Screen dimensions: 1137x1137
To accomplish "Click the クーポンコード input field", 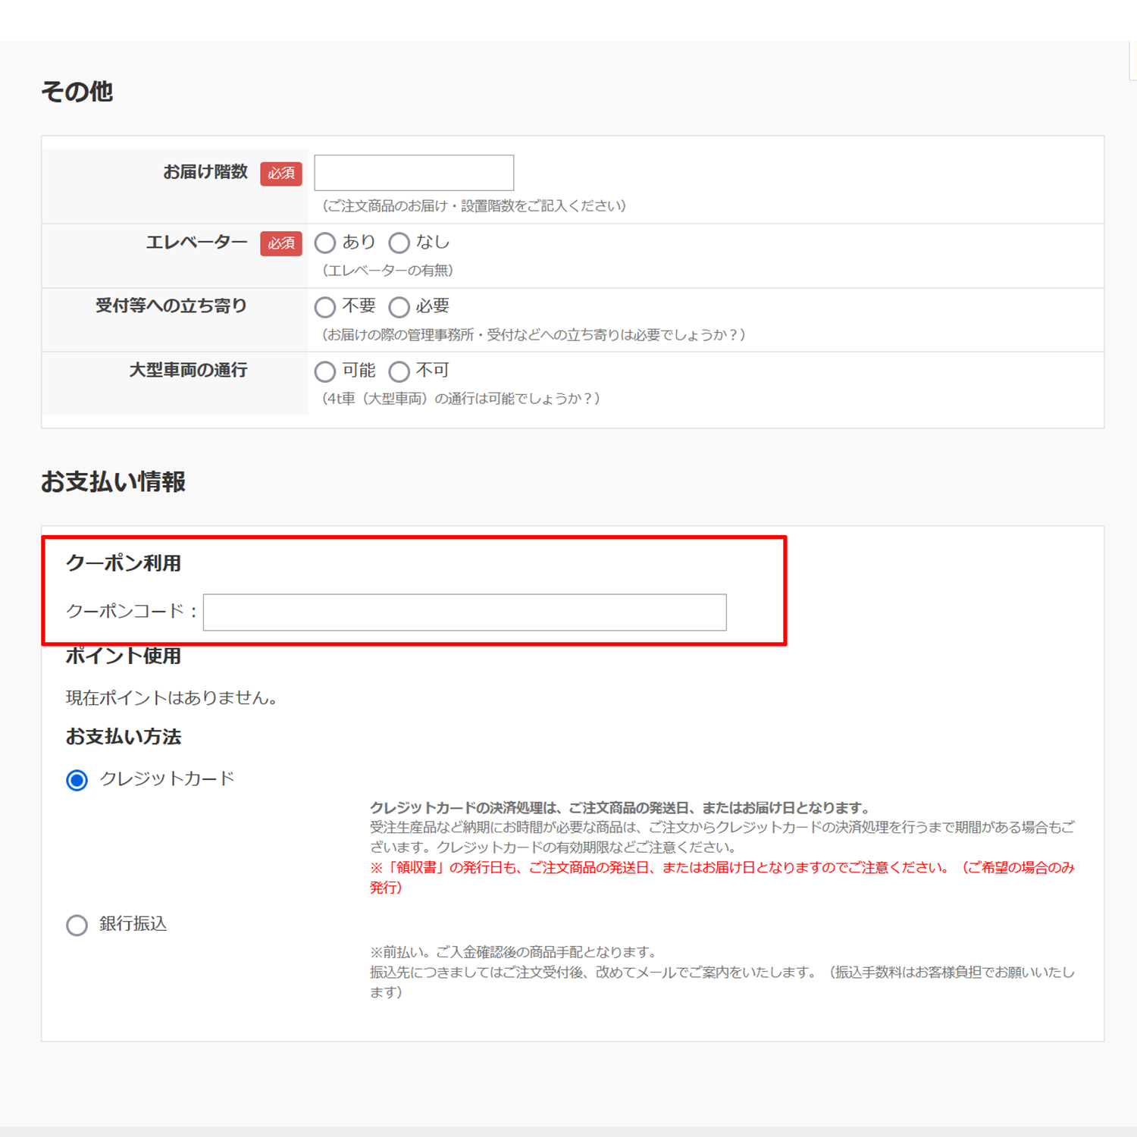I will (465, 612).
